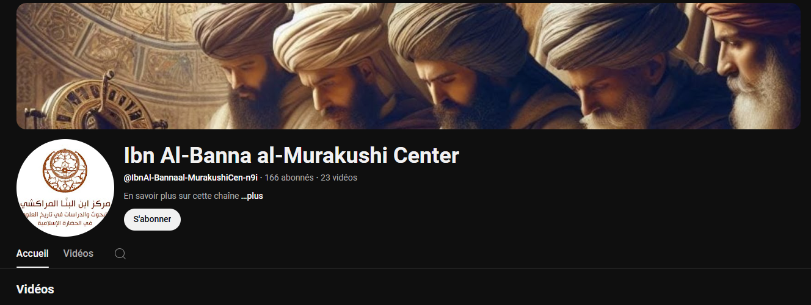811x305 pixels.
Task: Select the @IbnAl-Bannaal-MurakushiCen-n9i handle
Action: click(x=191, y=178)
